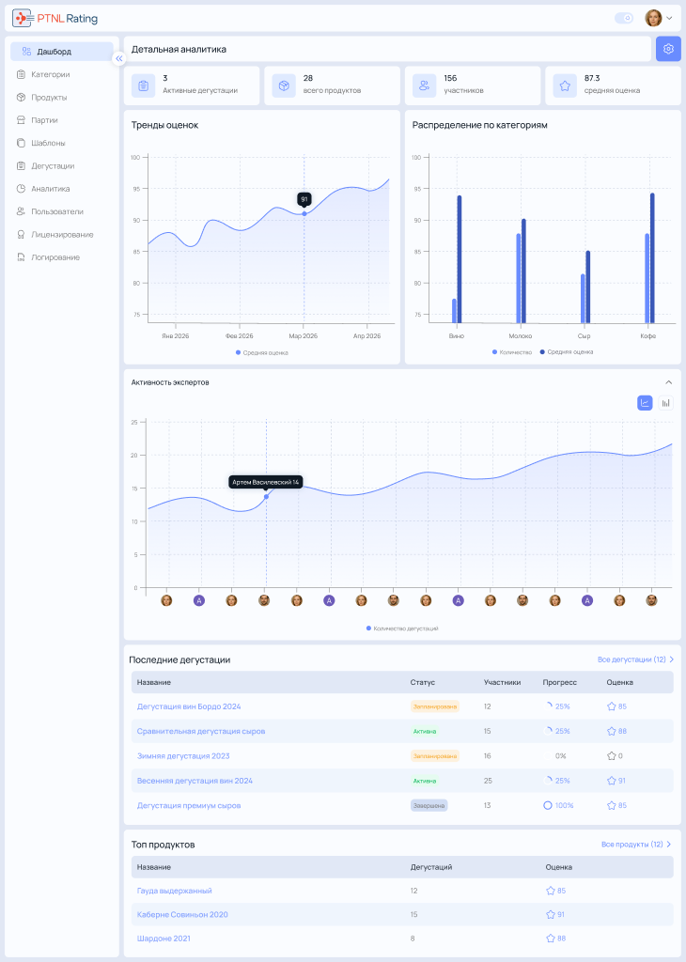686x962 pixels.
Task: Click the average score star icon
Action: 565,85
